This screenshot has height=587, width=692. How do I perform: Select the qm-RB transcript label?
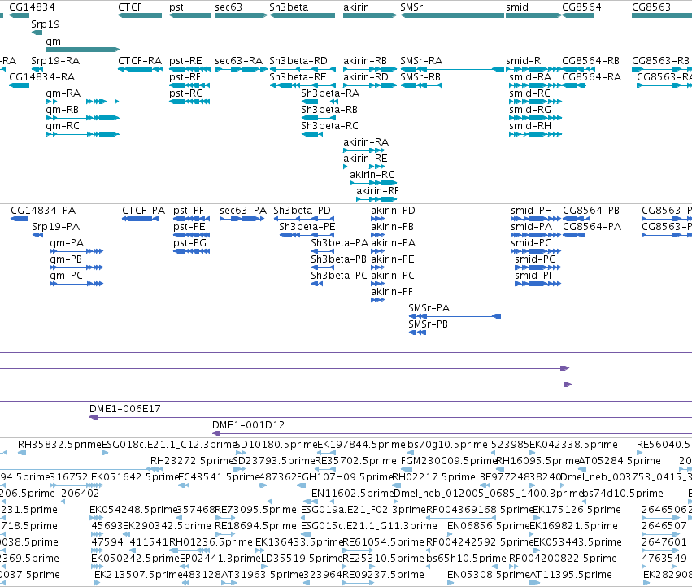tap(63, 110)
